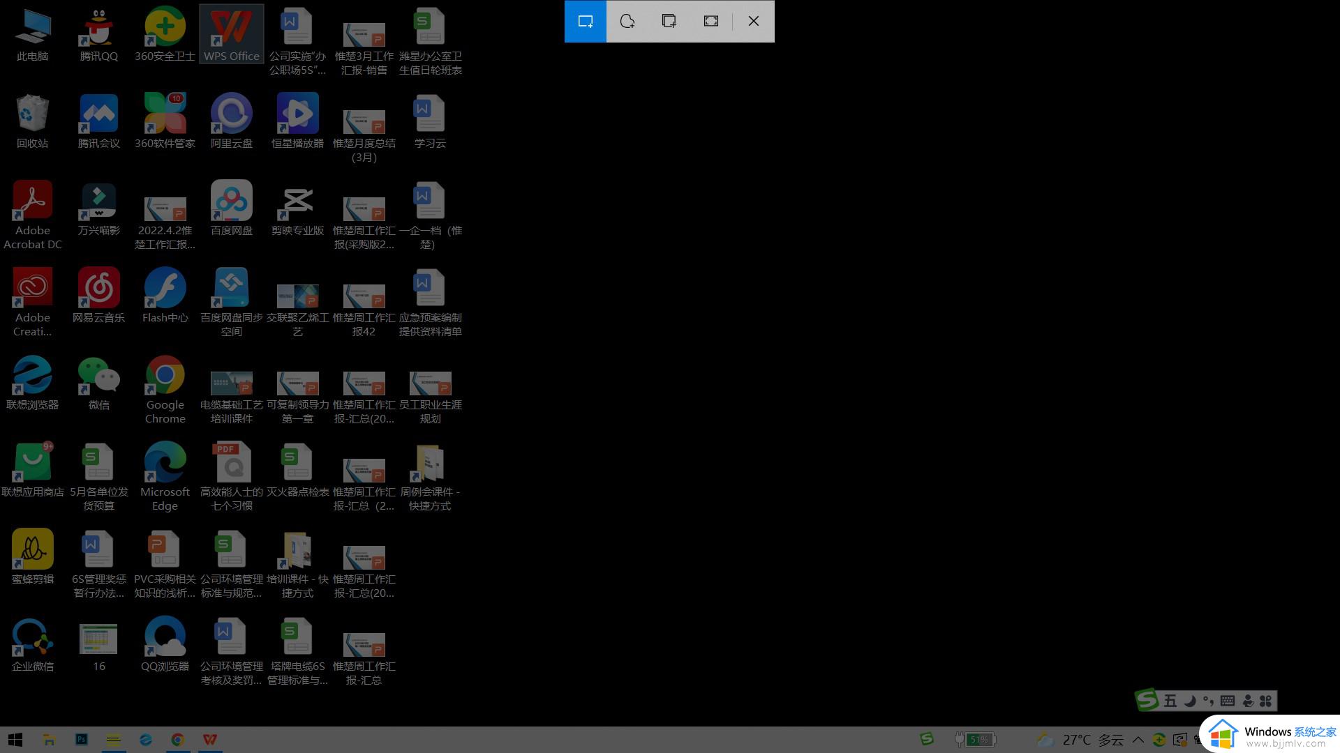Open 联想应用商店 shortcut
The image size is (1340, 753).
[x=33, y=470]
